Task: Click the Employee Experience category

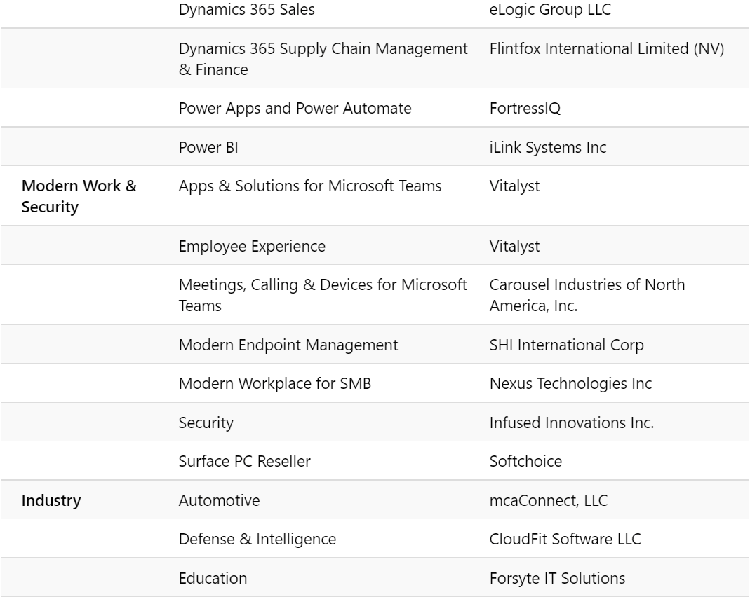Action: click(x=252, y=247)
